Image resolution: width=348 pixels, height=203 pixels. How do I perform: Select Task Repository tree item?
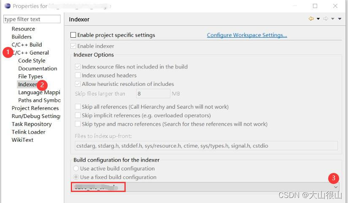[x=32, y=124]
